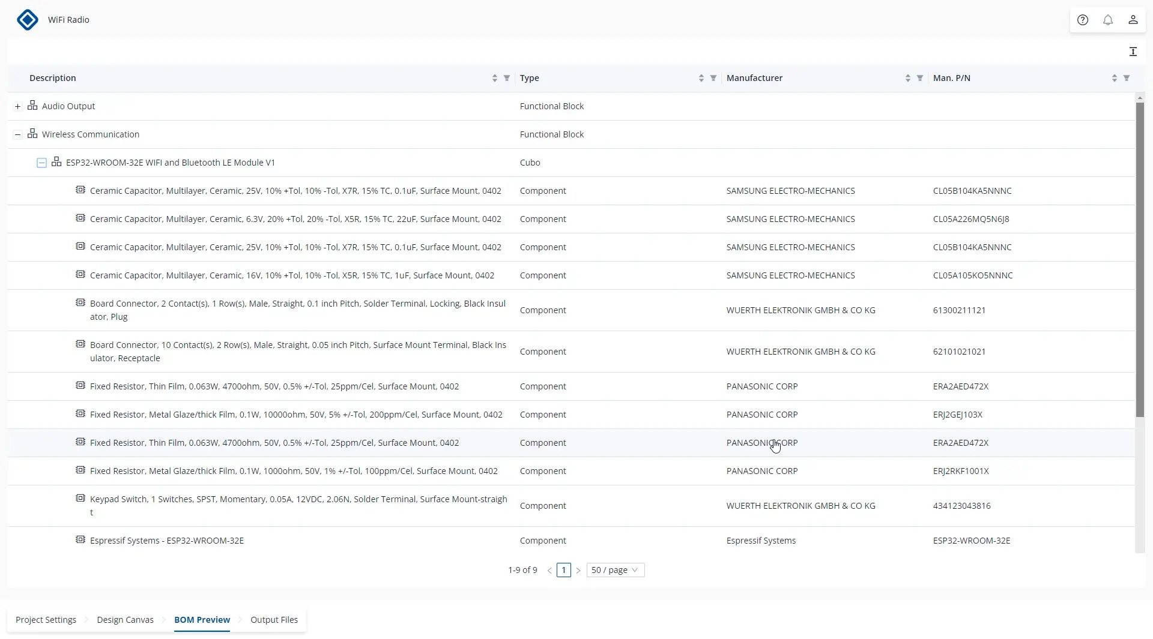Image resolution: width=1153 pixels, height=639 pixels.
Task: Select the BOM Preview step
Action: [x=202, y=620]
